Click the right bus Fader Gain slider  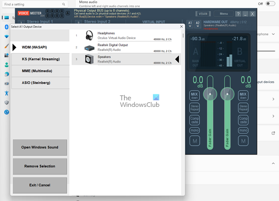pos(227,112)
